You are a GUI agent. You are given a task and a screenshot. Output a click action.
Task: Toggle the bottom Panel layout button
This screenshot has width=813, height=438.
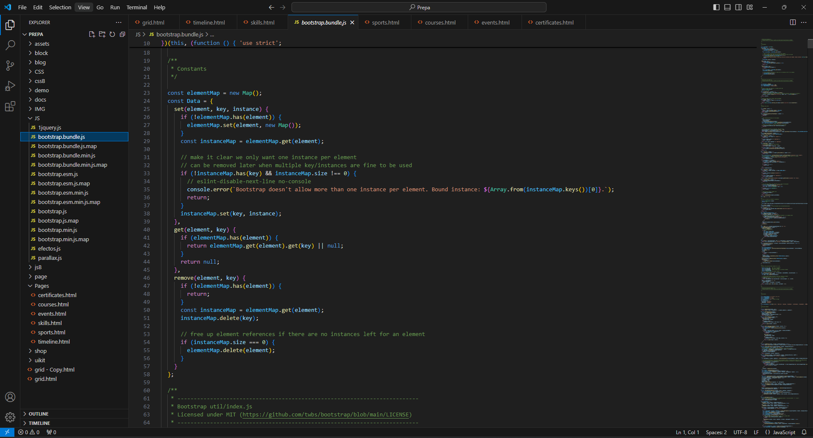tap(727, 7)
